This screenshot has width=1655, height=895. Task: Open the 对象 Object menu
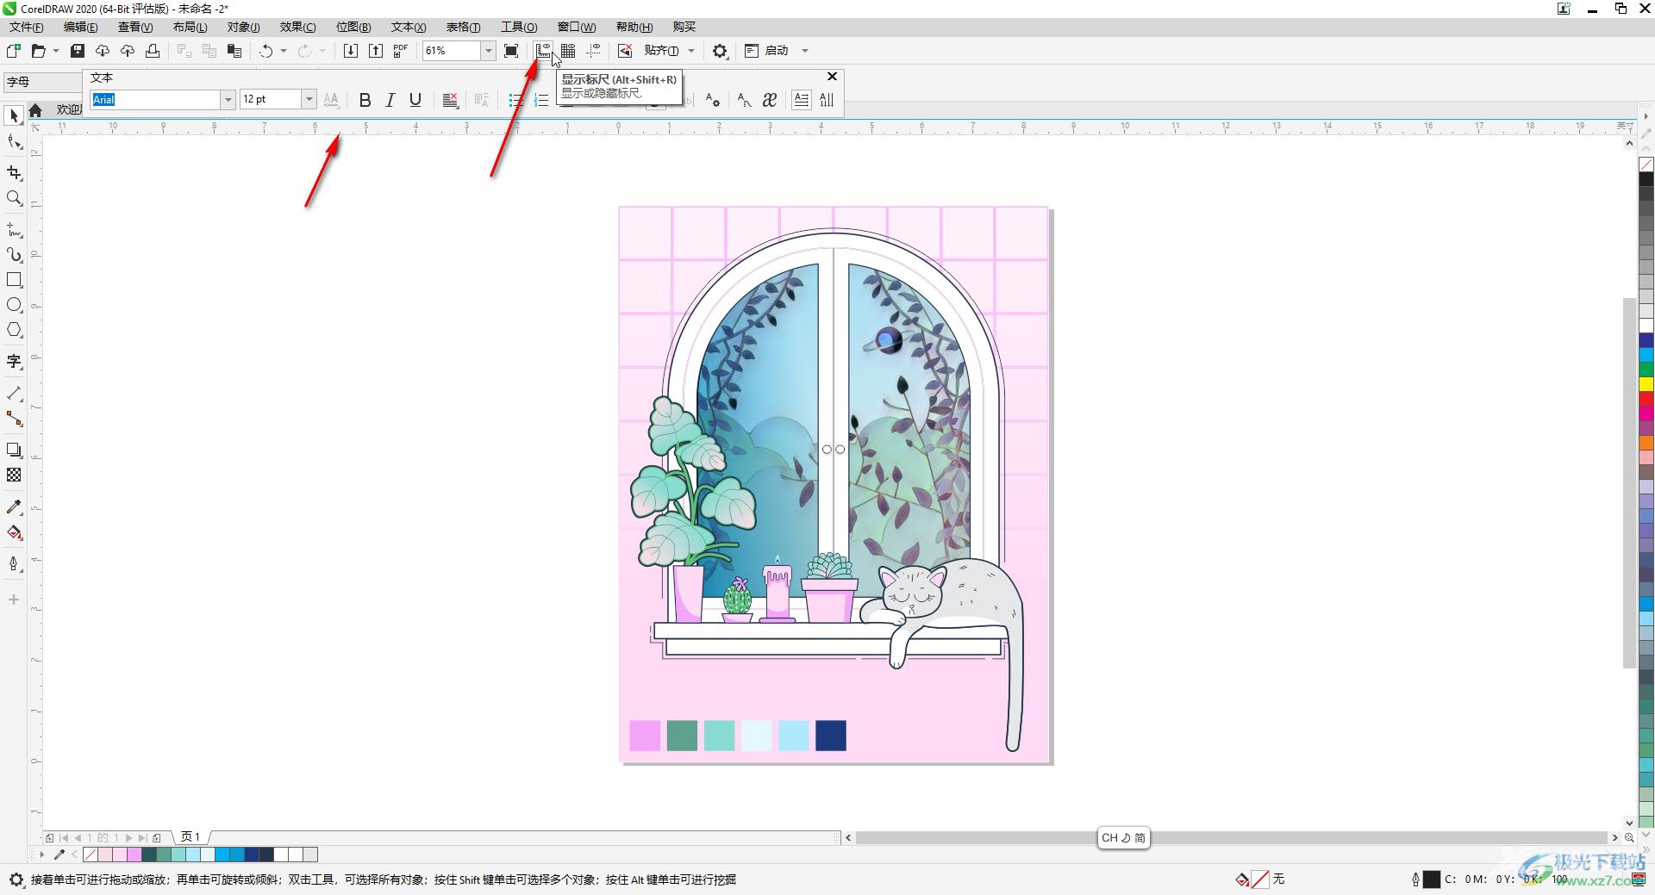pos(243,27)
